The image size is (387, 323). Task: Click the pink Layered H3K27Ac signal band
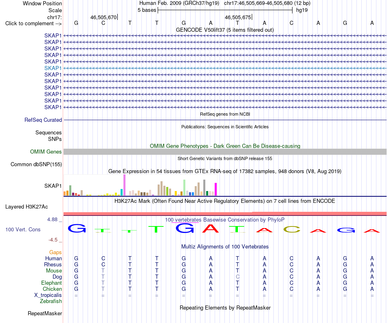pos(225,214)
